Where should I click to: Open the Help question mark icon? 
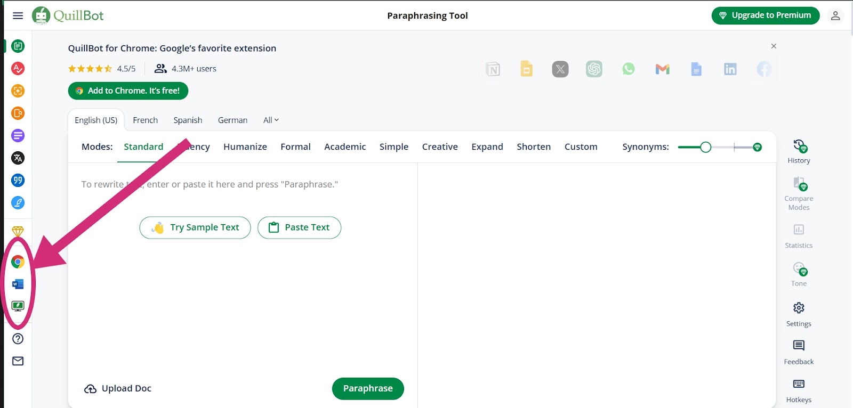[x=18, y=339]
